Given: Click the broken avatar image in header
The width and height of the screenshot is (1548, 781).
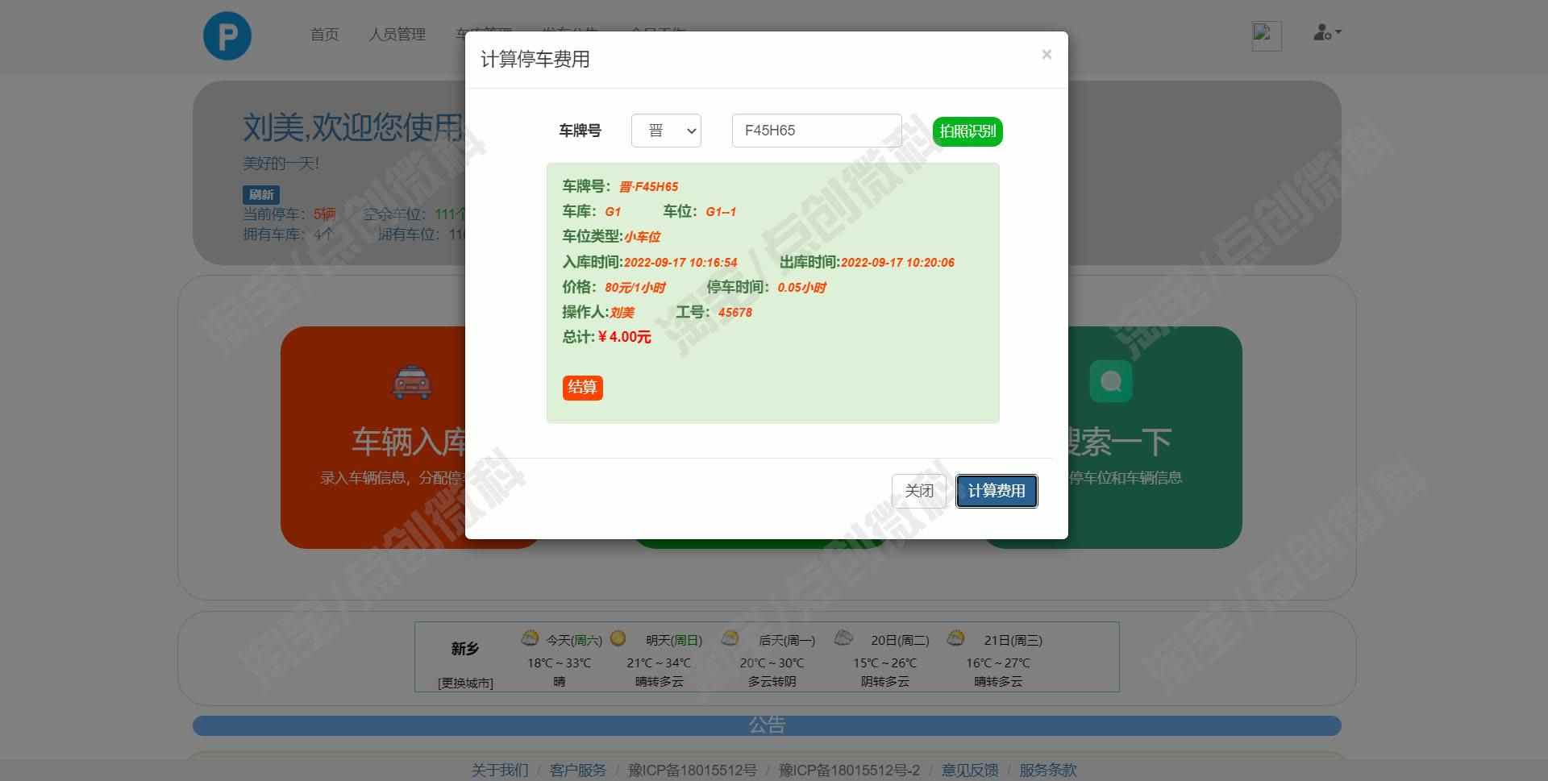Looking at the screenshot, I should [x=1266, y=36].
